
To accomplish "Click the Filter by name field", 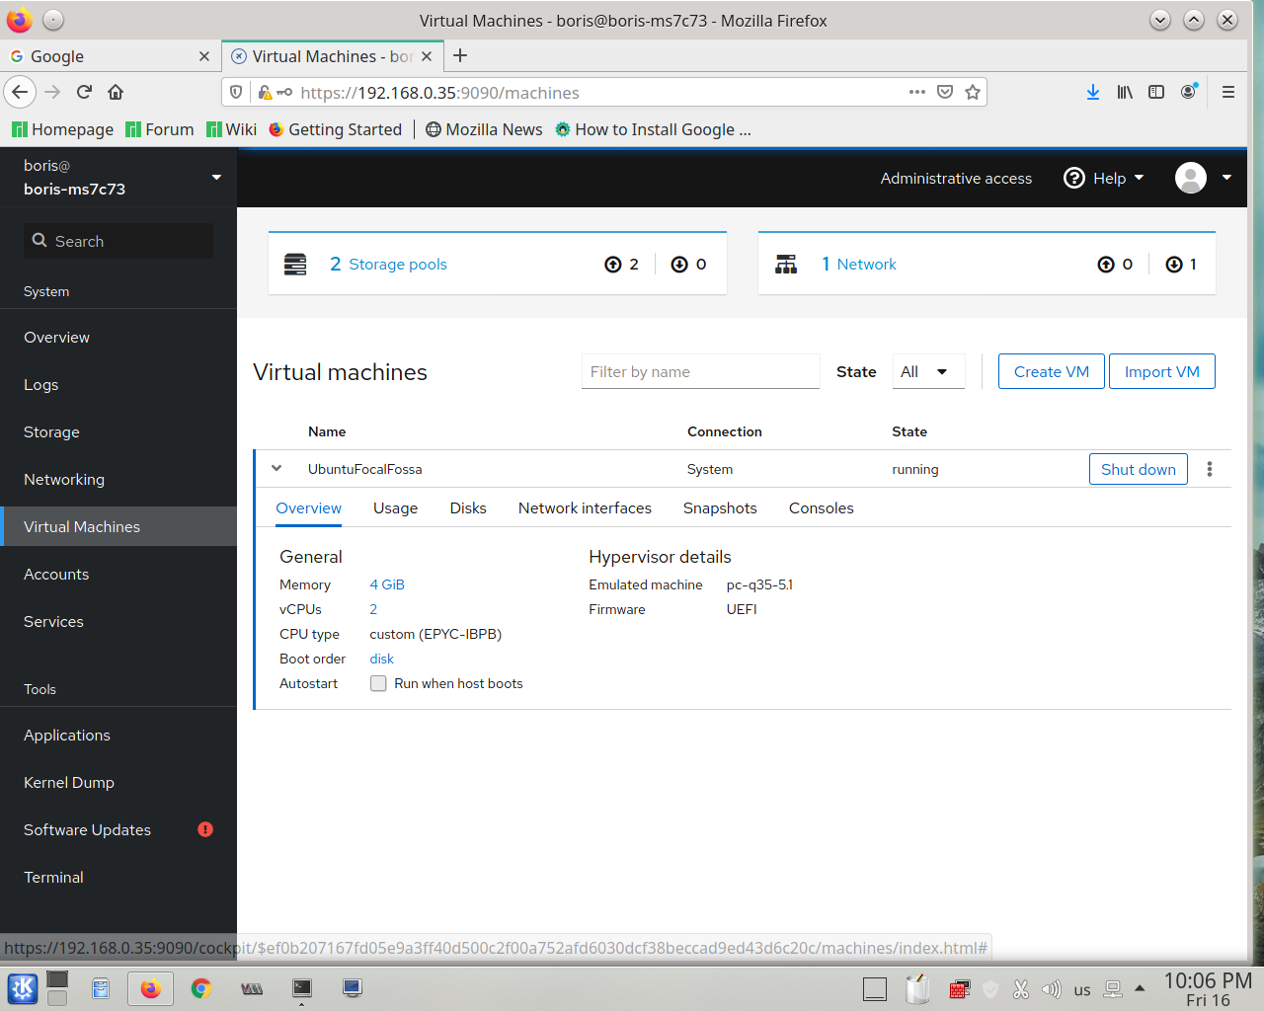I will 700,371.
